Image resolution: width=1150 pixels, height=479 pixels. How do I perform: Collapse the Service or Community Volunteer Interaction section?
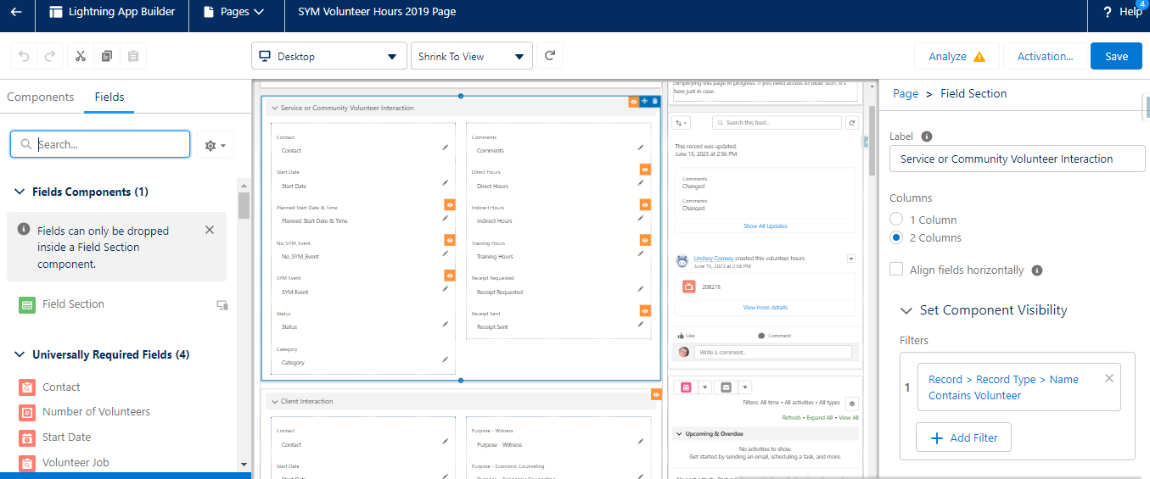273,108
